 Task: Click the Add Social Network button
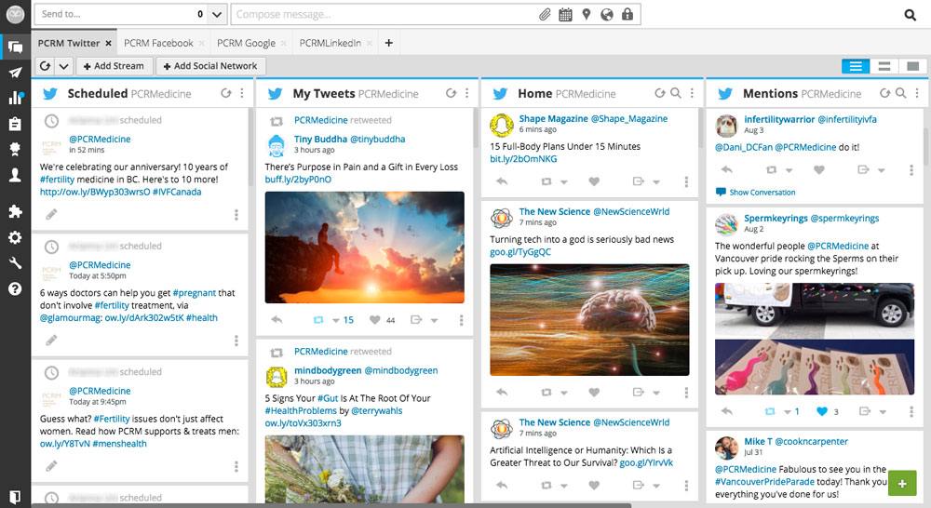pyautogui.click(x=210, y=66)
